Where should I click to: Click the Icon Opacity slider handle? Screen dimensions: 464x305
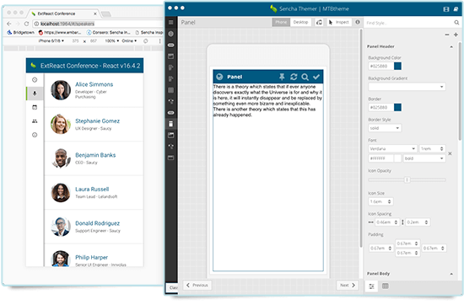[407, 179]
